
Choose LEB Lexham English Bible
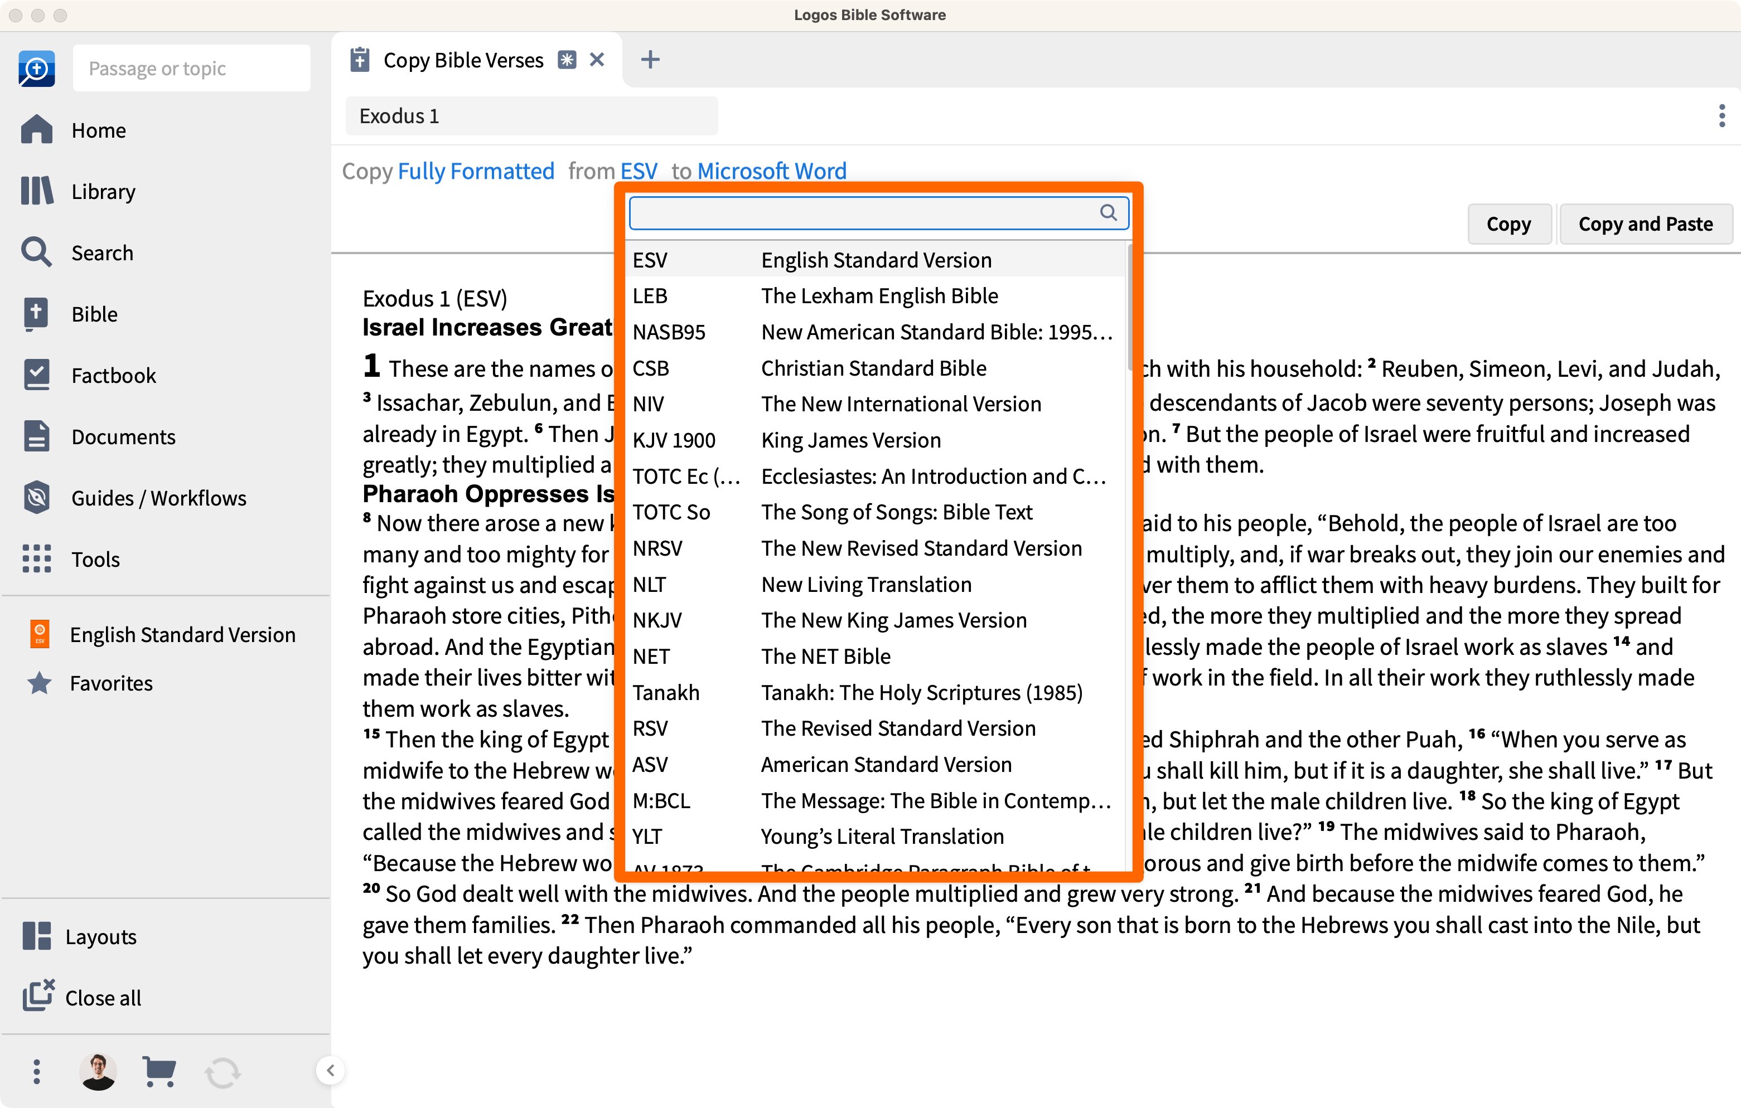876,295
